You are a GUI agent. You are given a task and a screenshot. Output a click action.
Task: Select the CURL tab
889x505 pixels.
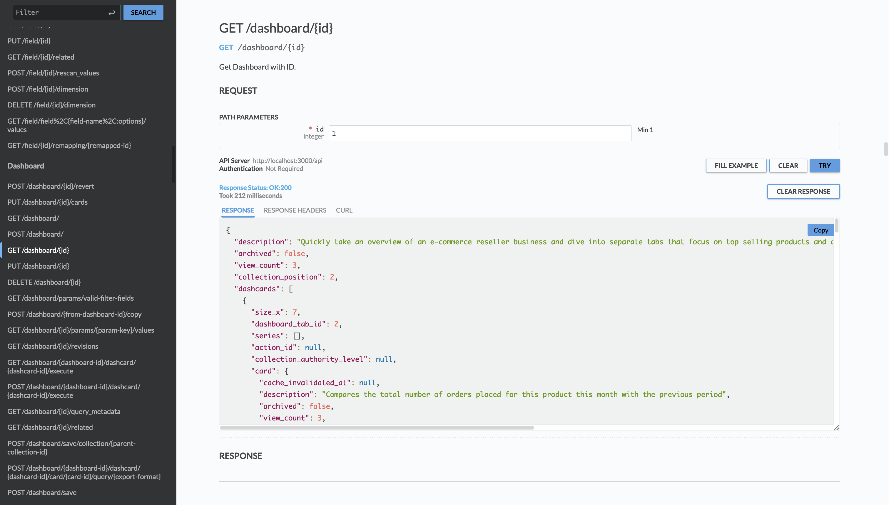point(344,210)
